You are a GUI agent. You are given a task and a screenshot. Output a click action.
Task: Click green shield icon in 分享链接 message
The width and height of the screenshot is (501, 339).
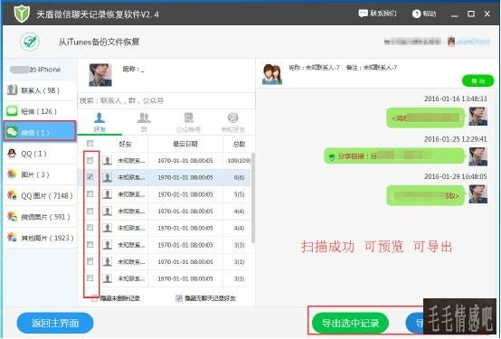click(x=332, y=157)
